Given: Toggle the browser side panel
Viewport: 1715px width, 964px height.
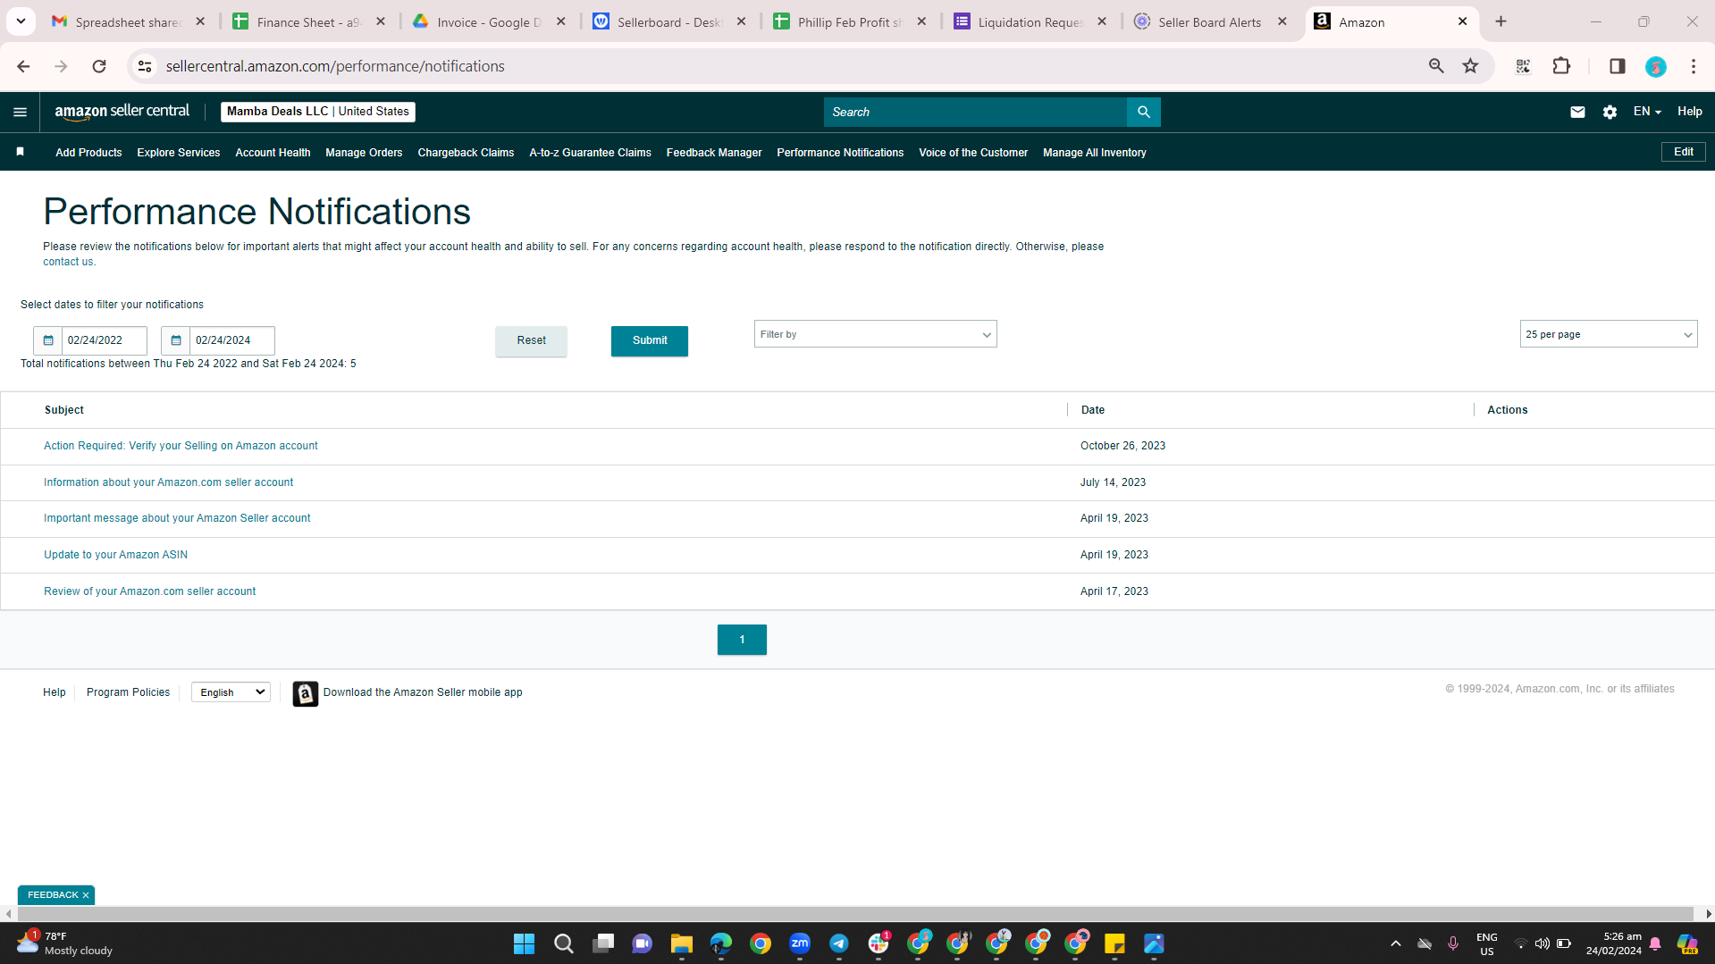Looking at the screenshot, I should (1617, 66).
